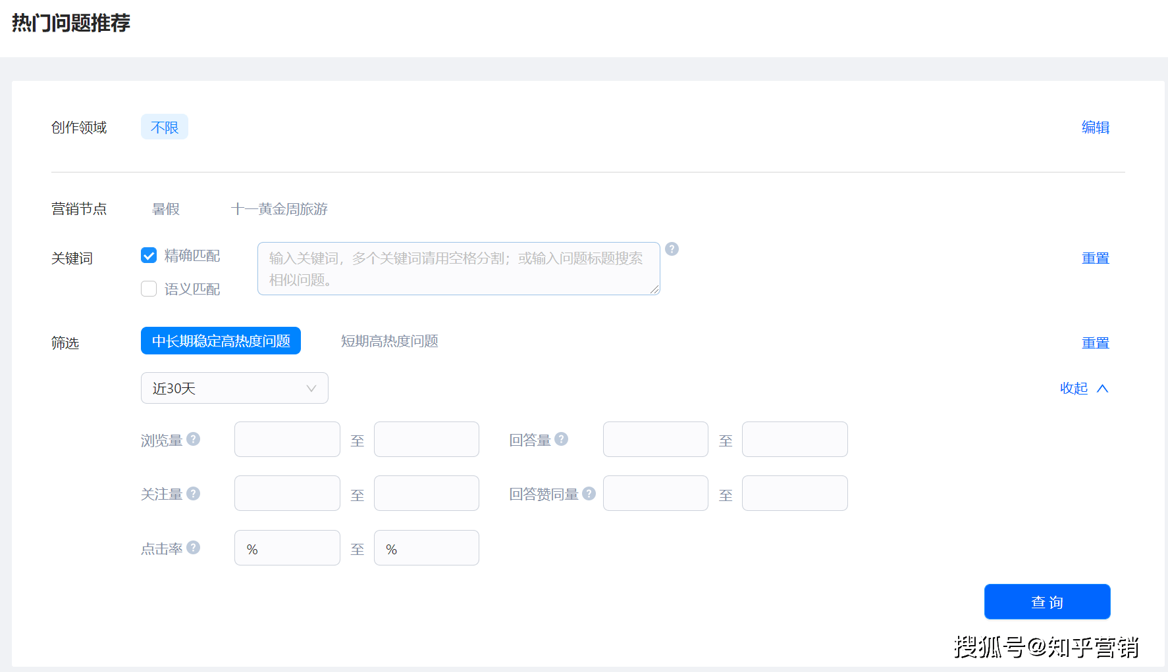The width and height of the screenshot is (1168, 672).
Task: Click inside the keyword search input box
Action: click(458, 268)
